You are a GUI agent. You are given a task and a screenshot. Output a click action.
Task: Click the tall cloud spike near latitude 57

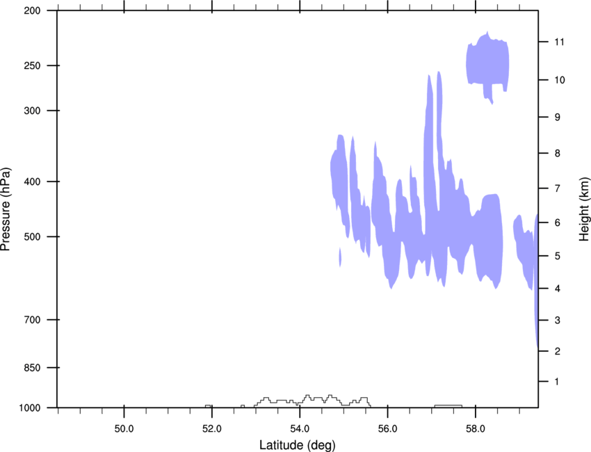click(428, 132)
